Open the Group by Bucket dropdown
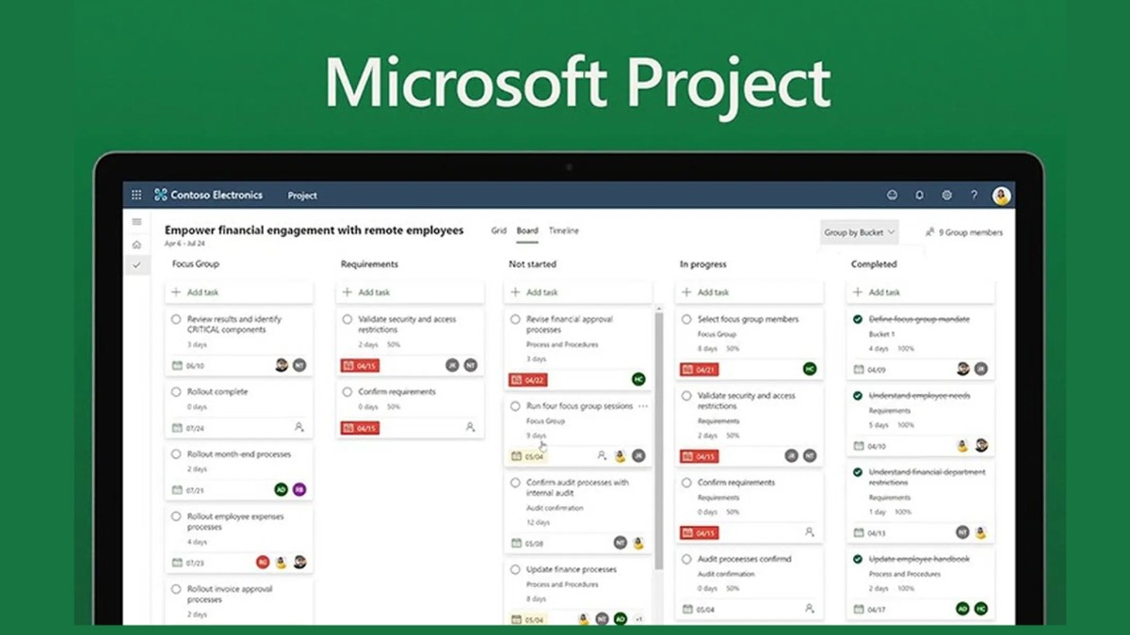 860,232
